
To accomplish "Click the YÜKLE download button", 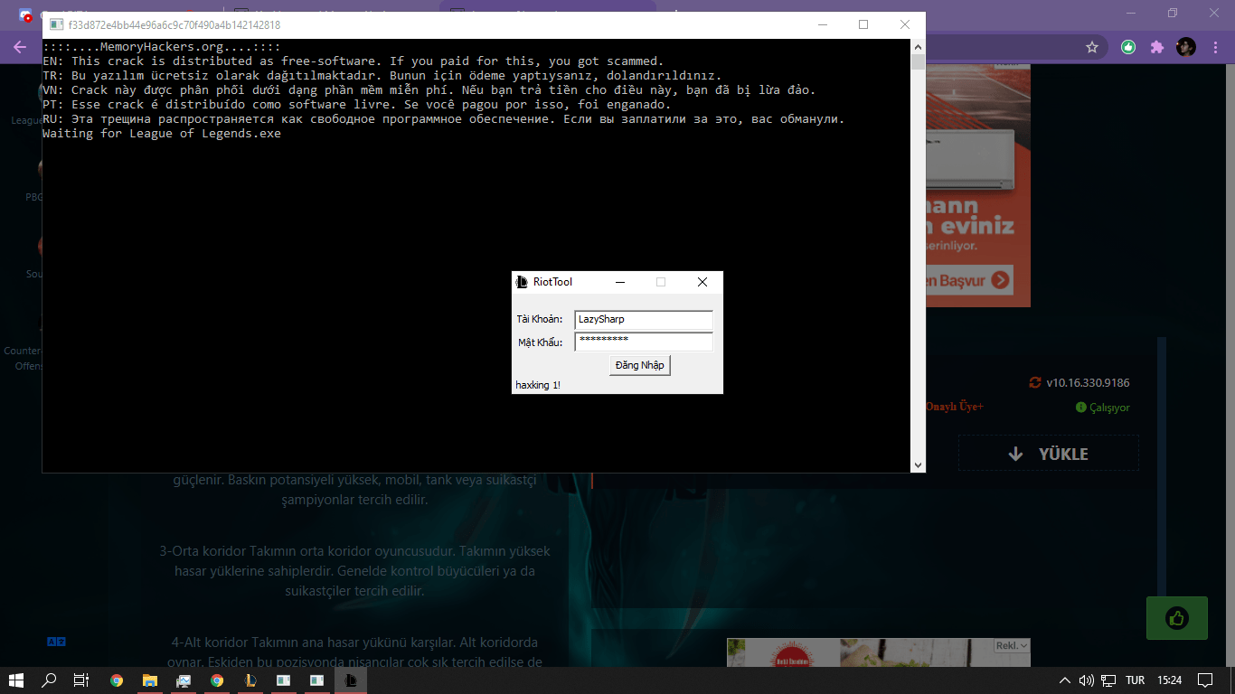I will [1049, 454].
